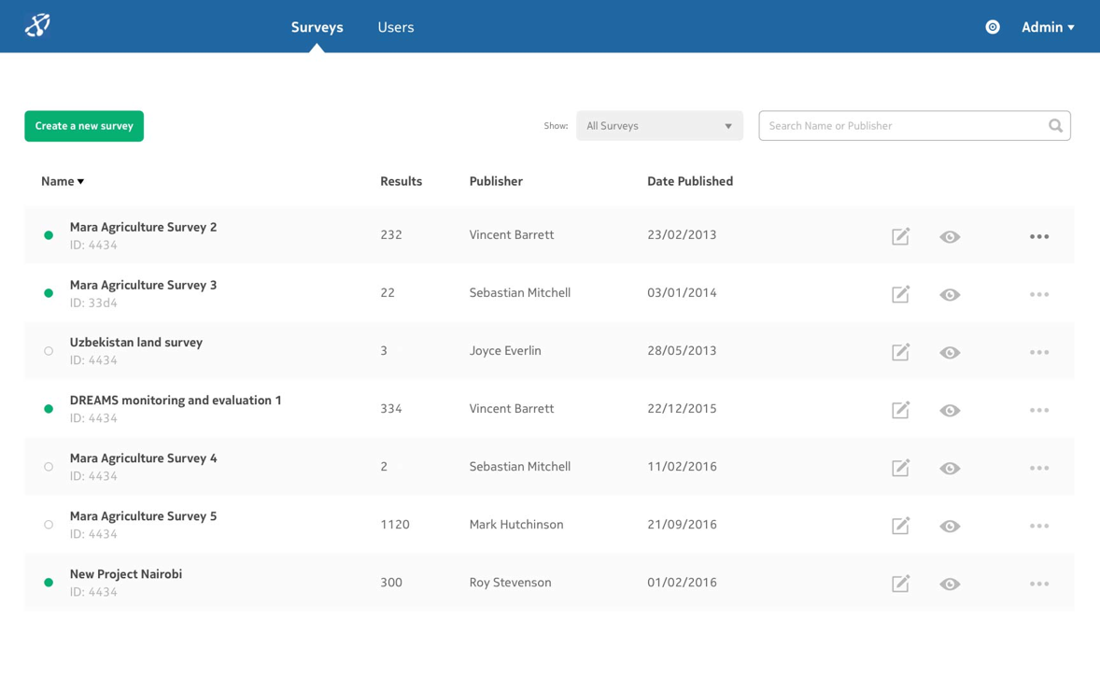Edit the New Project Nairobi survey
Viewport: 1100px width, 676px height.
point(900,584)
